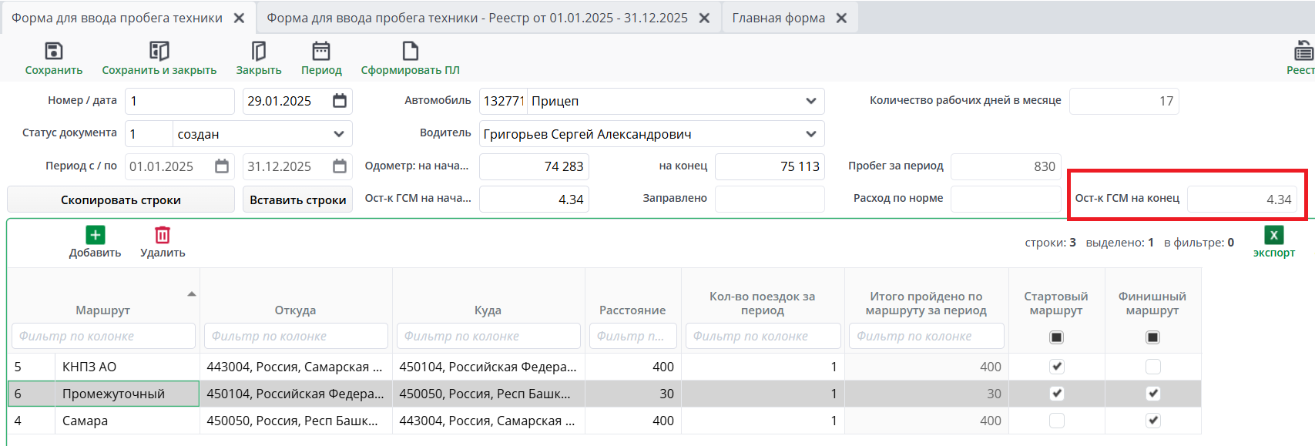This screenshot has height=446, width=1315.
Task: Delete row with red Удалить trash icon
Action: pyautogui.click(x=163, y=235)
